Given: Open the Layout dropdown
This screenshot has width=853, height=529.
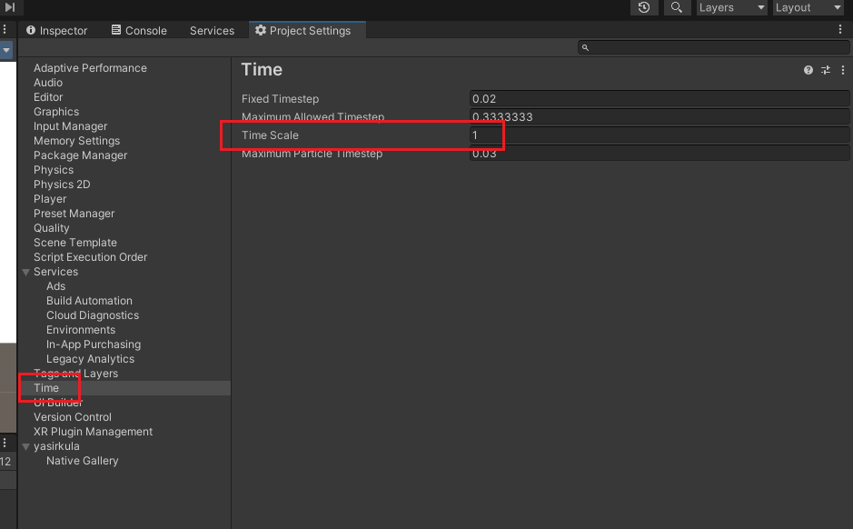Looking at the screenshot, I should click(808, 7).
